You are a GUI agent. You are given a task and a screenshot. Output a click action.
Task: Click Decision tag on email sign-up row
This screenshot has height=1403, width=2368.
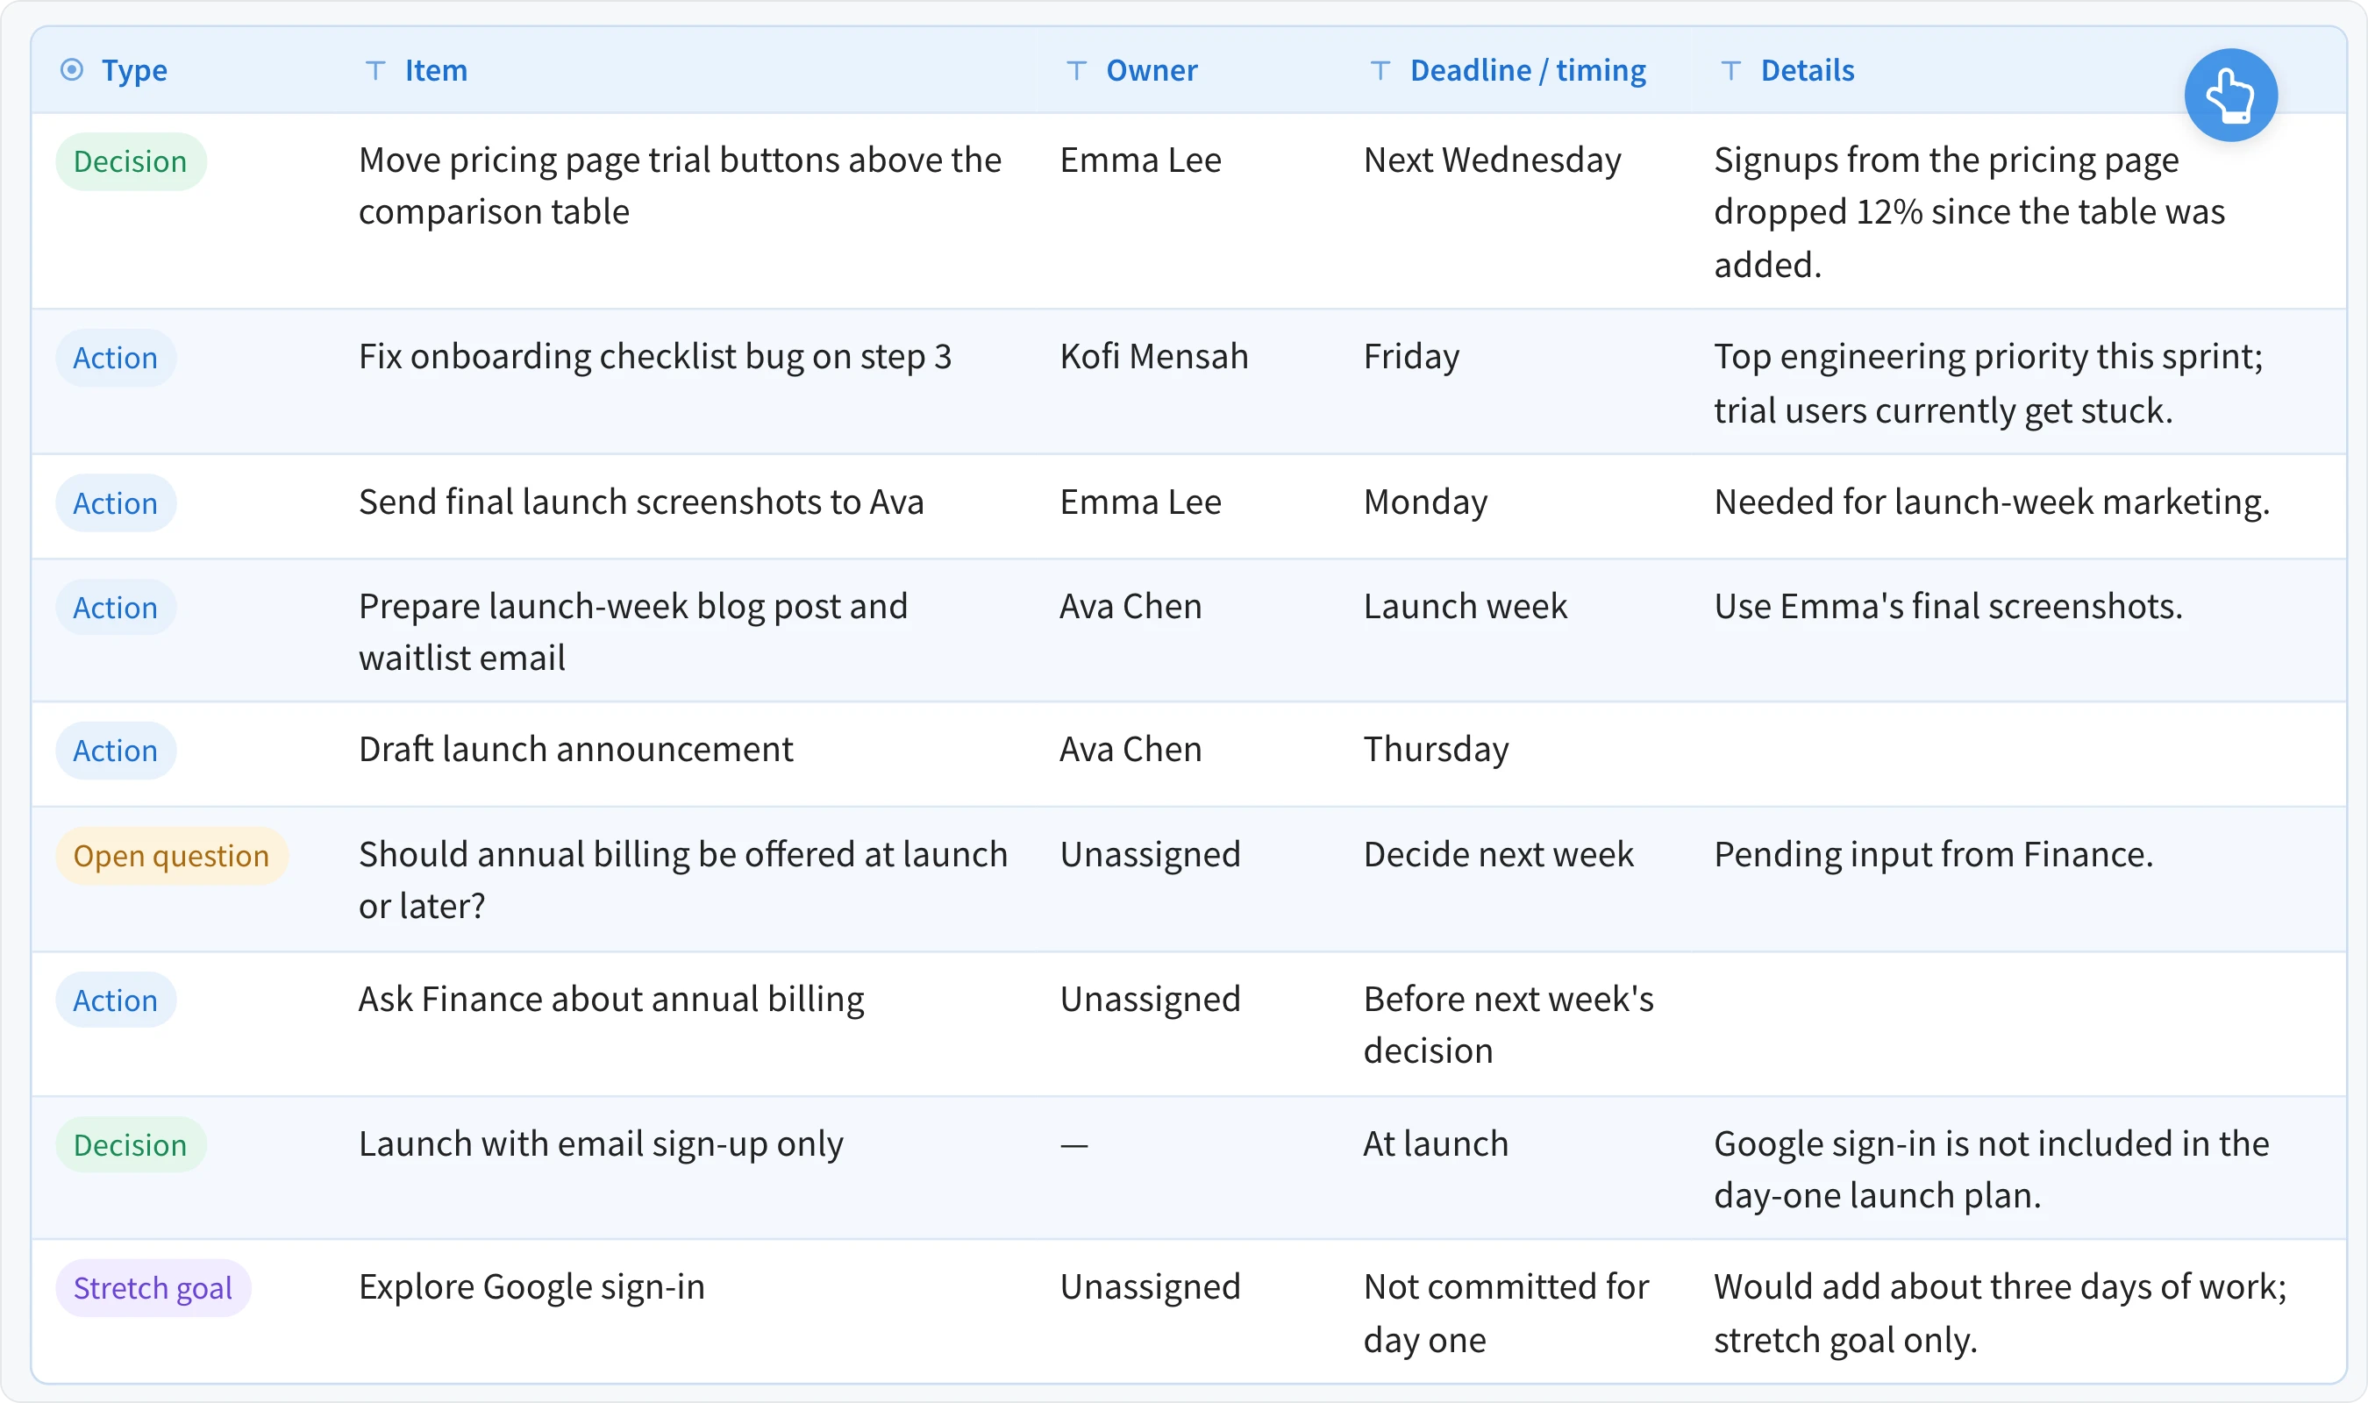131,1145
